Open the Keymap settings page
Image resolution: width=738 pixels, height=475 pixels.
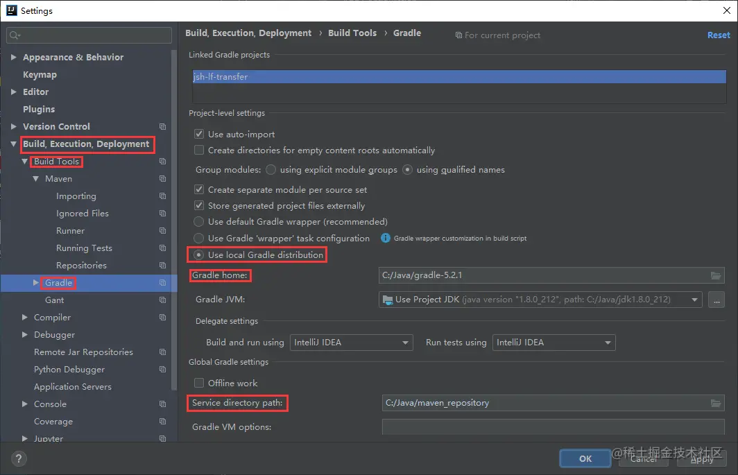tap(40, 74)
